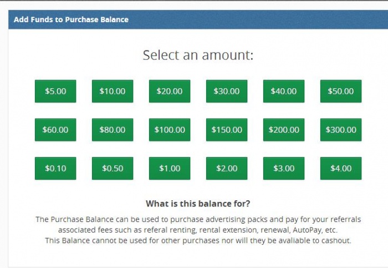Select the $300.00 amount

click(341, 130)
